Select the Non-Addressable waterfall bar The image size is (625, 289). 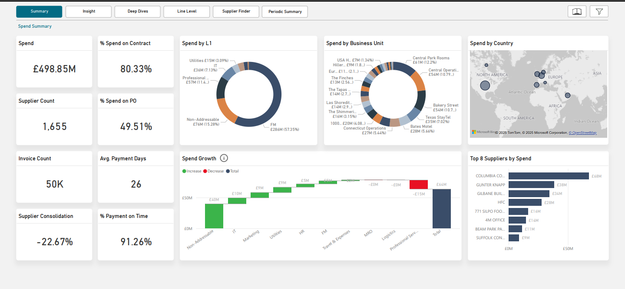point(214,216)
